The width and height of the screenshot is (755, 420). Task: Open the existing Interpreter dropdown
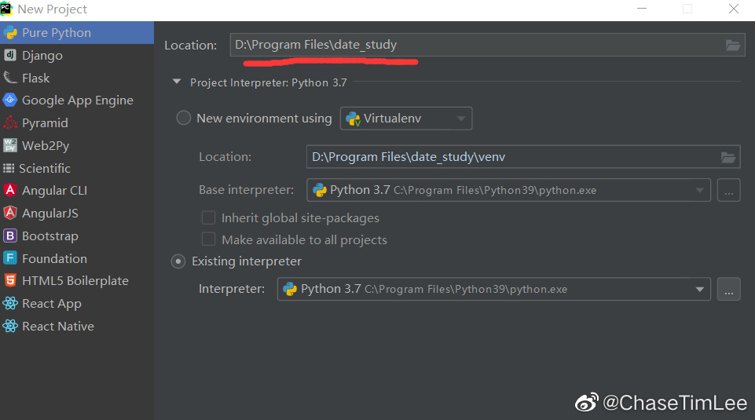(x=494, y=289)
